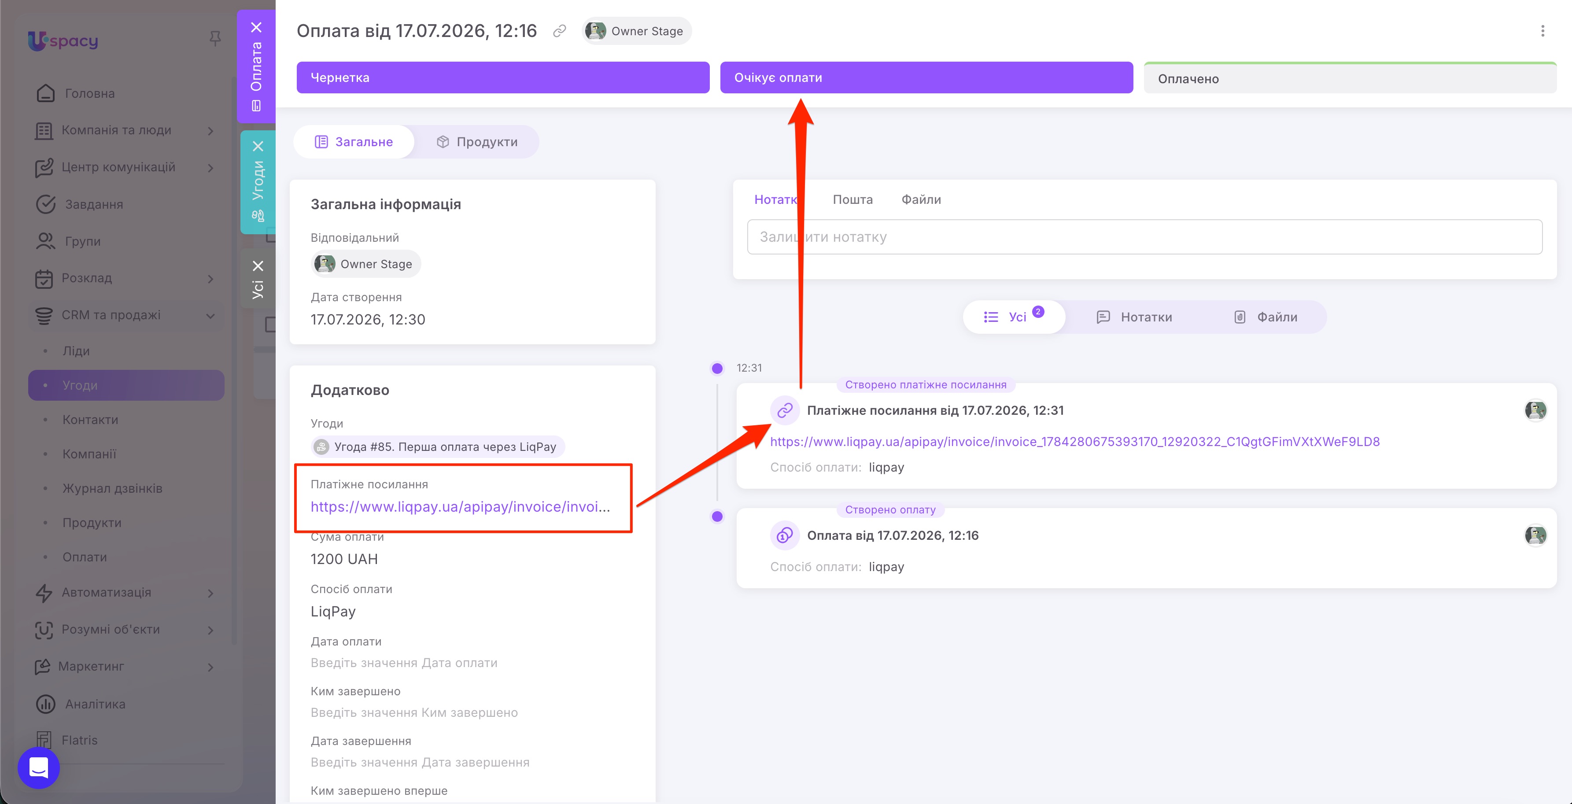Screen dimensions: 1572x804
Task: Open the LiqPay invoice link in timeline
Action: coord(1075,442)
